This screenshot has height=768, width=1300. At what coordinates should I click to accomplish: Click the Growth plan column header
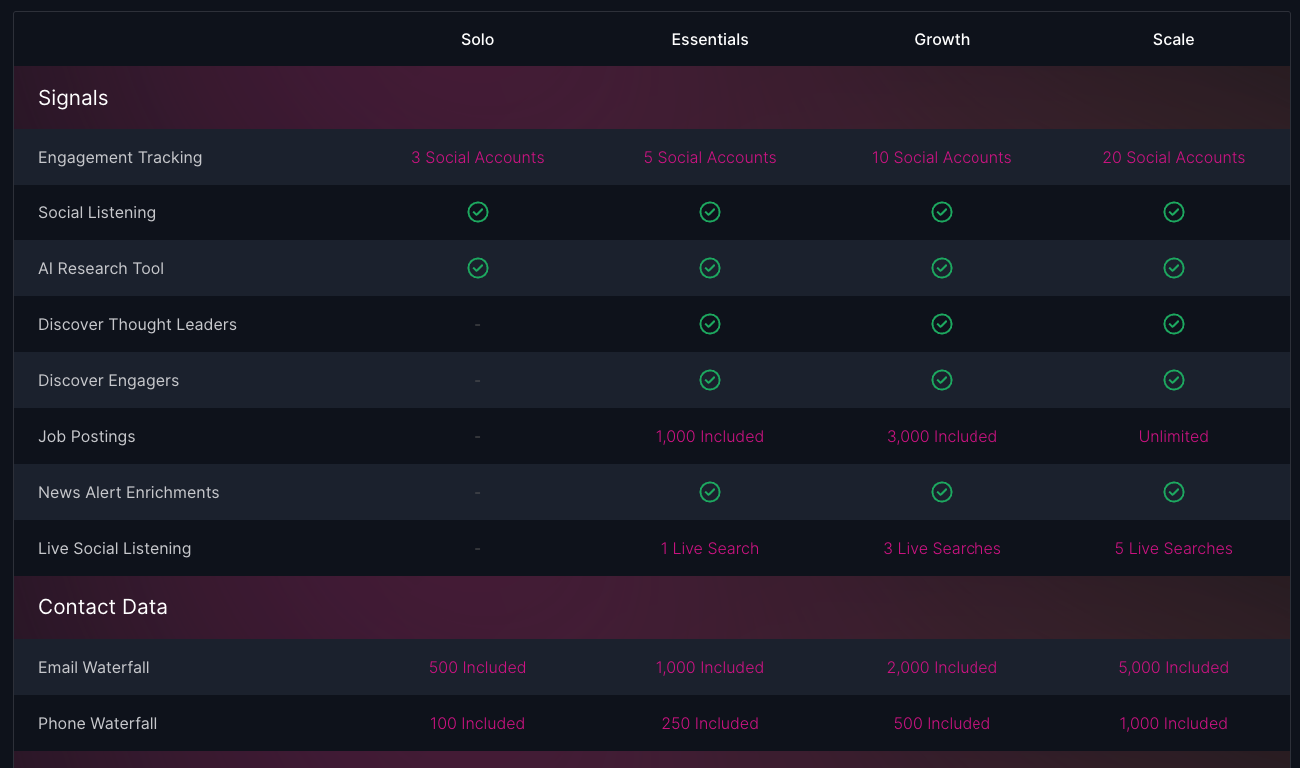click(942, 40)
